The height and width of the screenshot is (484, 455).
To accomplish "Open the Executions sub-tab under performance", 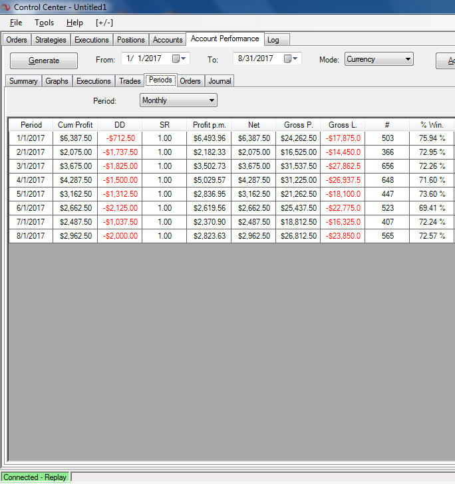I will 94,81.
